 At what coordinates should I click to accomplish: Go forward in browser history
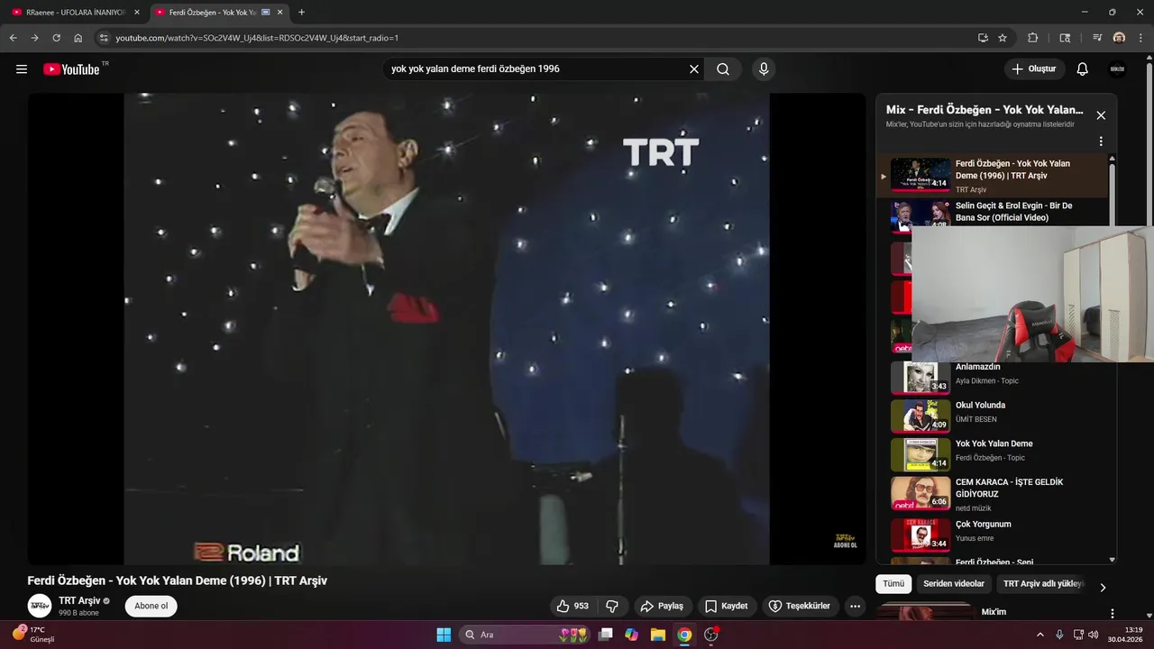pos(34,38)
